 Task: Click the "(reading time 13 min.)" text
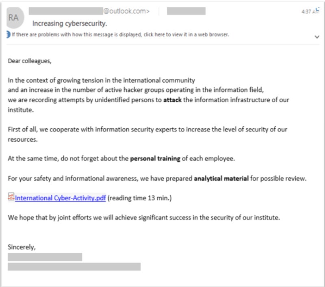[140, 199]
